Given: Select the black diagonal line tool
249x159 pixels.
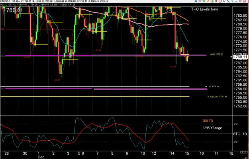Looking at the screenshot, I should pyautogui.click(x=228, y=1).
